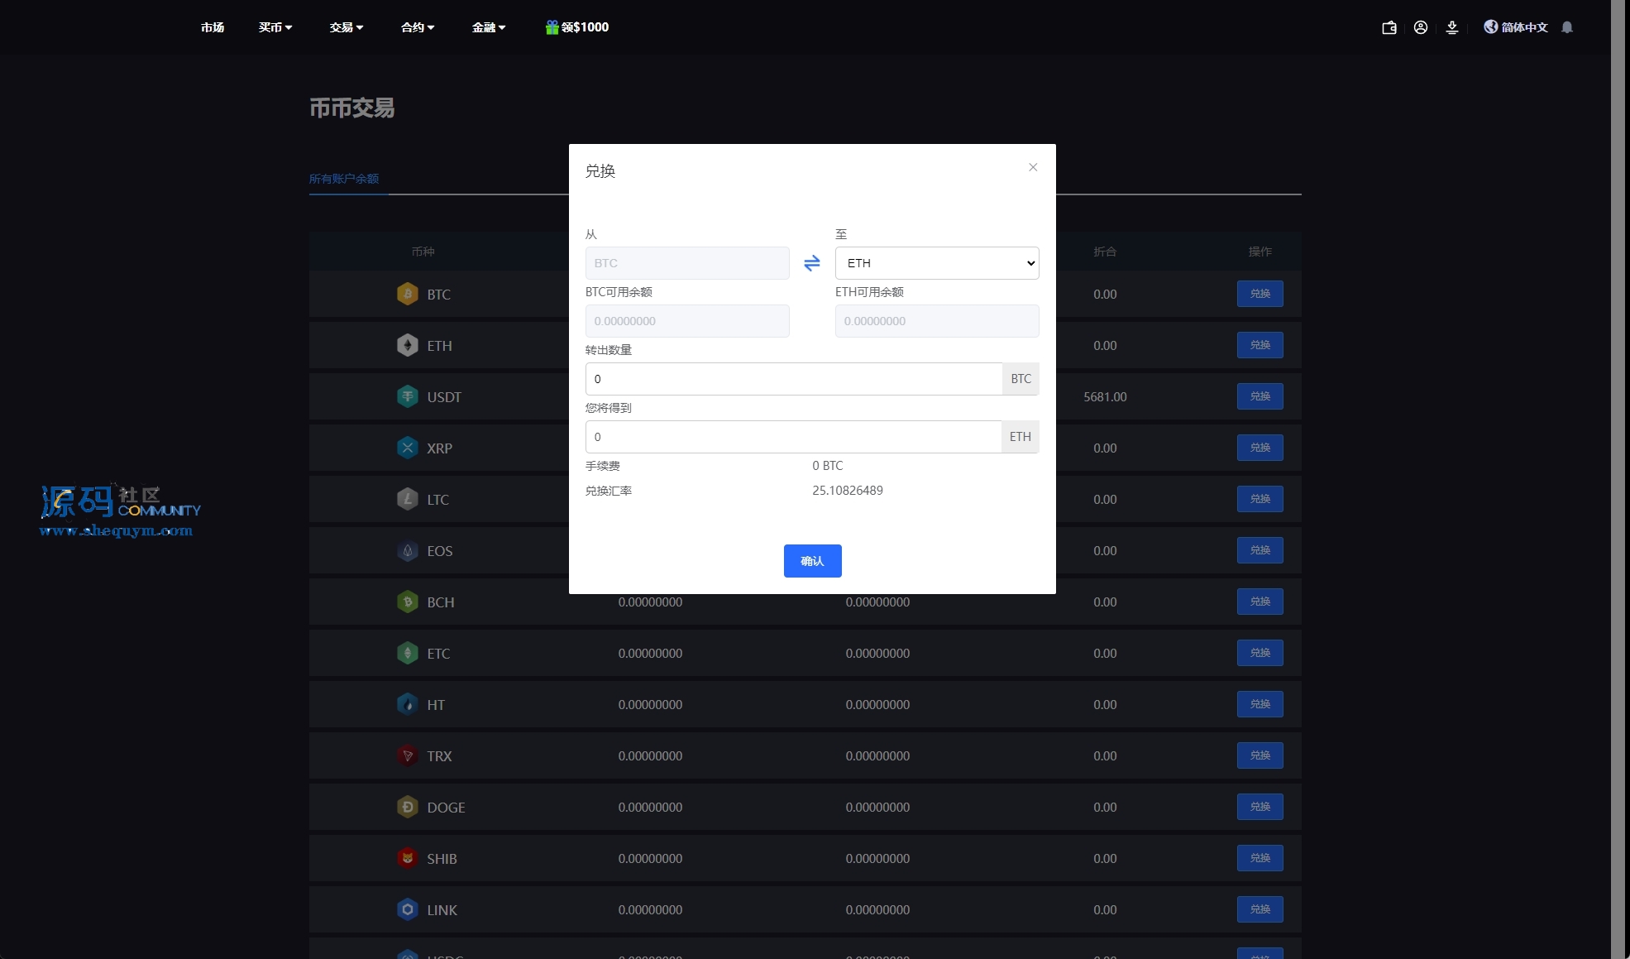Viewport: 1630px width, 959px height.
Task: Open the 合约 dropdown menu
Action: pyautogui.click(x=418, y=27)
